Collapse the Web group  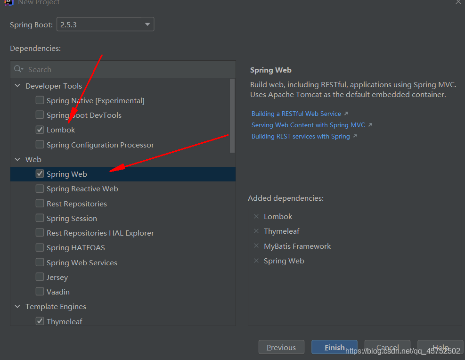pos(17,160)
